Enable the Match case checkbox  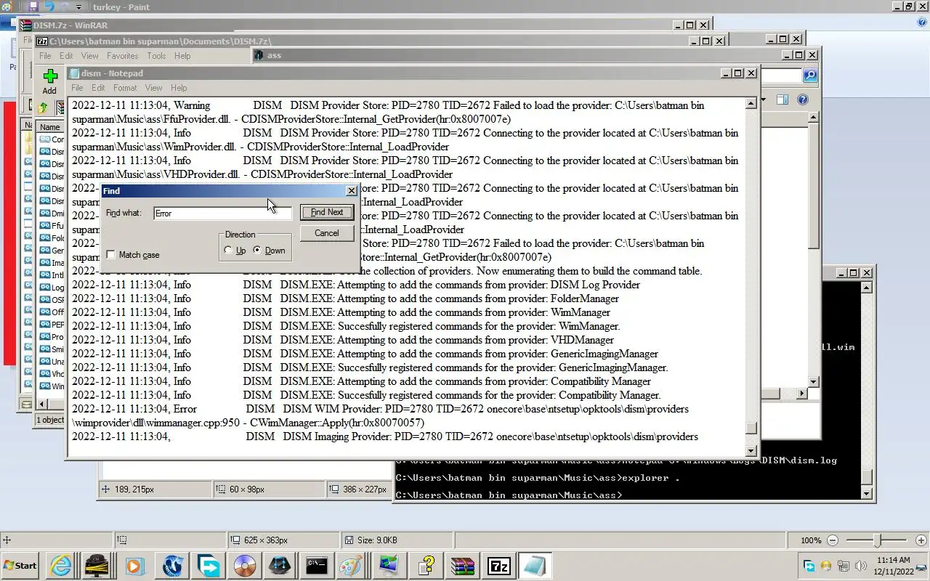pos(110,255)
